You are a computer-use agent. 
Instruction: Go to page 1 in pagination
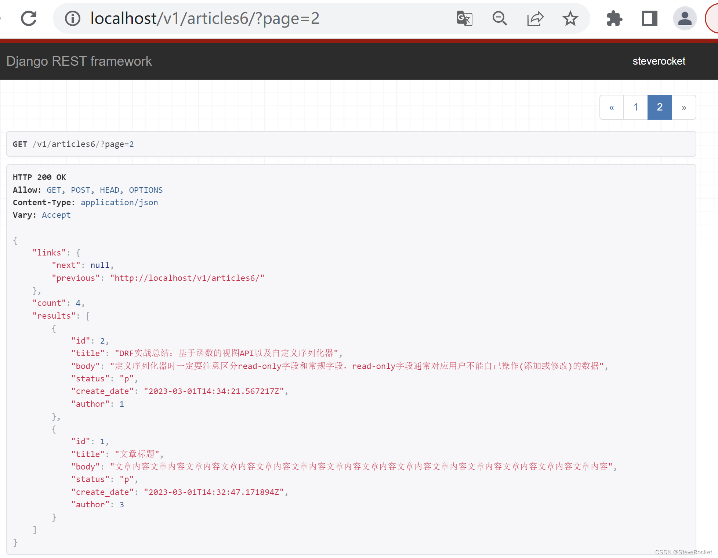point(635,107)
